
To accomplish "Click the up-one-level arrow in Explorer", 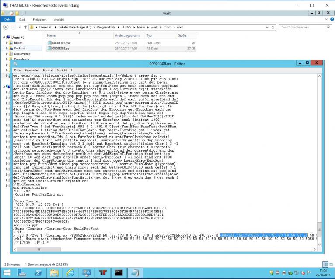I will [x=24, y=27].
